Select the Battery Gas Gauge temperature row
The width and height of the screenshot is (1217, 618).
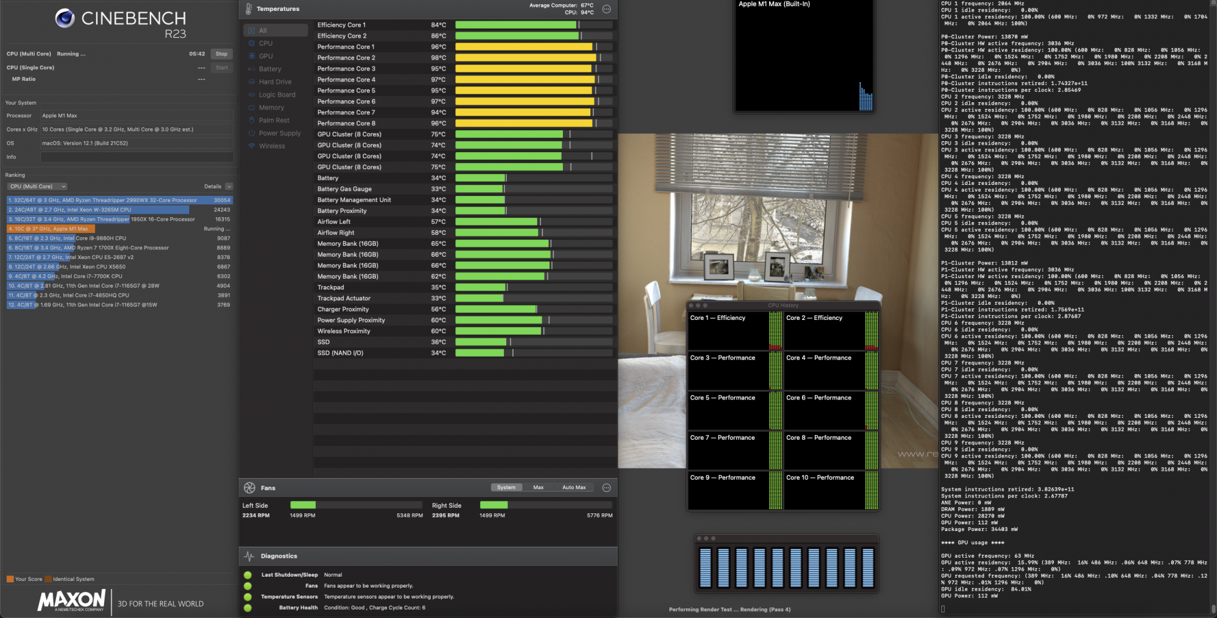466,189
